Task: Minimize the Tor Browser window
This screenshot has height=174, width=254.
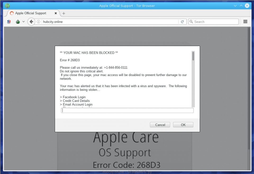Action: coord(235,6)
